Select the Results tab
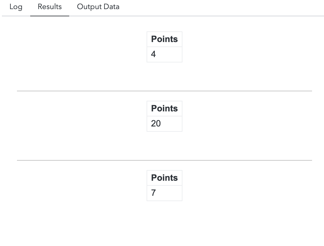The height and width of the screenshot is (246, 324). tap(50, 7)
